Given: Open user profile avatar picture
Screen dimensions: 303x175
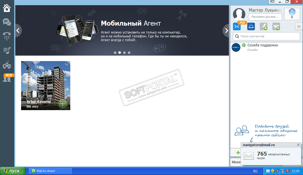Looking at the screenshot, I should (x=239, y=14).
